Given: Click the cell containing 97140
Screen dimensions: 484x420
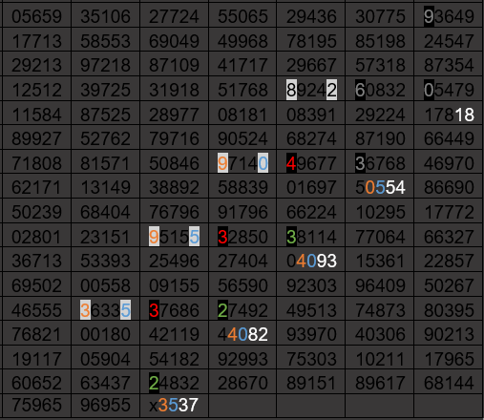Looking at the screenshot, I should [x=242, y=162].
